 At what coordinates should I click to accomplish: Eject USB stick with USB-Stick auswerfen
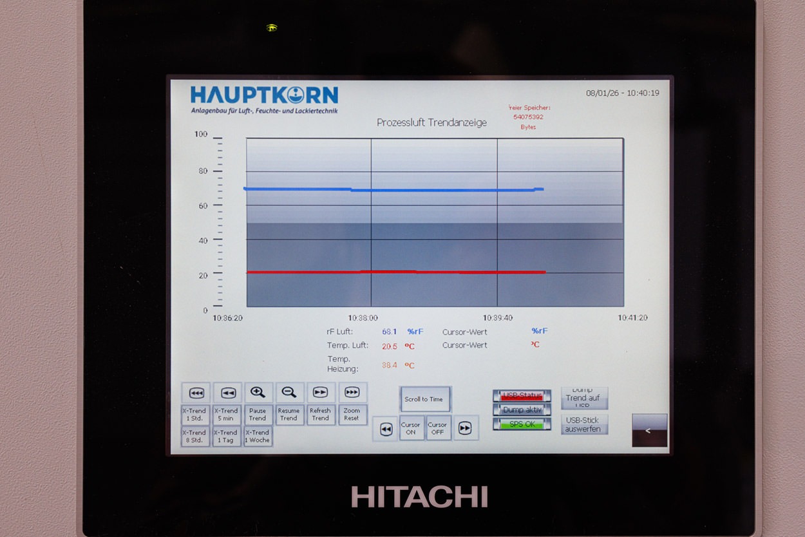[583, 425]
